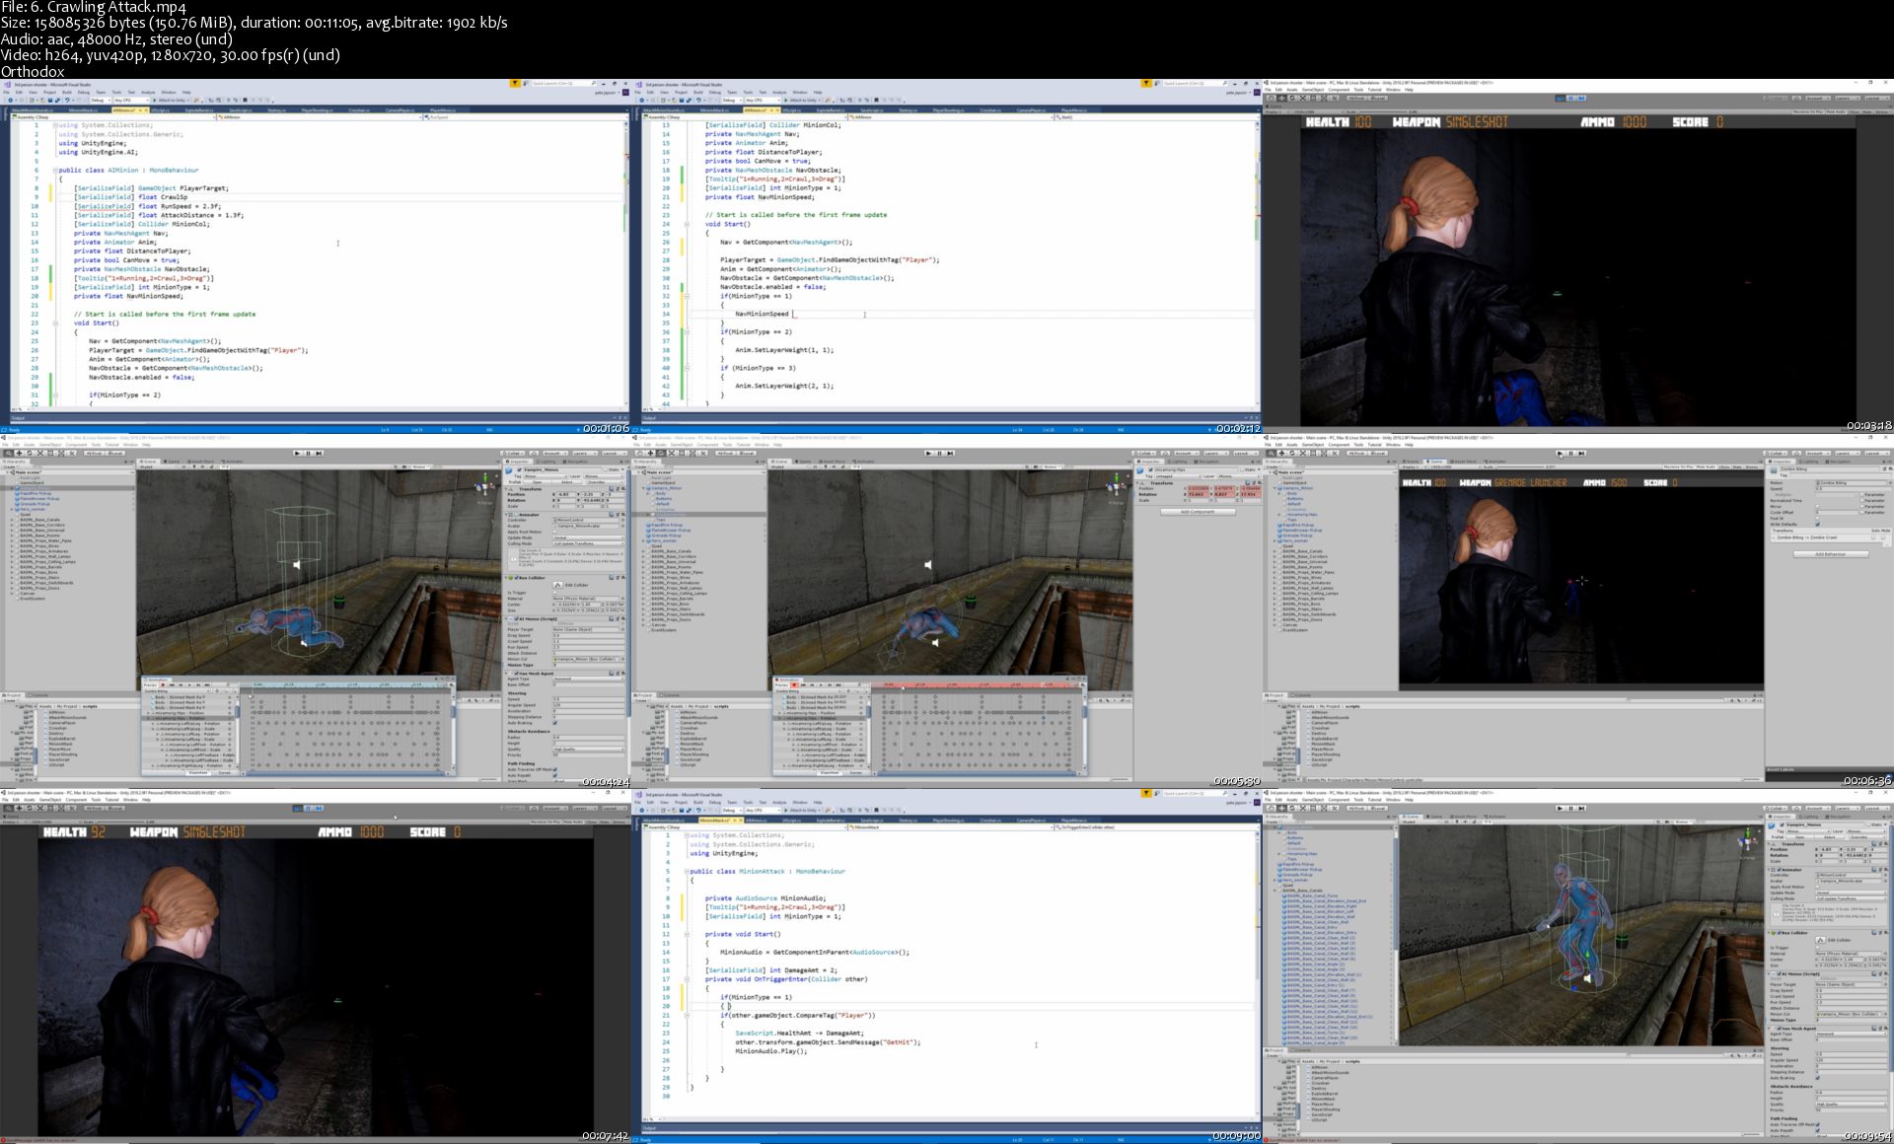Image resolution: width=1894 pixels, height=1144 pixels.
Task: Toggle Auto Braking checkbox in the 00:09:54 Inspector
Action: (x=1818, y=1078)
